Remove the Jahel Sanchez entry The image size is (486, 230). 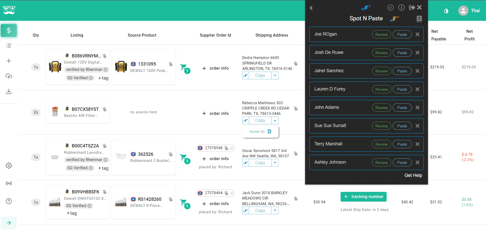417,71
